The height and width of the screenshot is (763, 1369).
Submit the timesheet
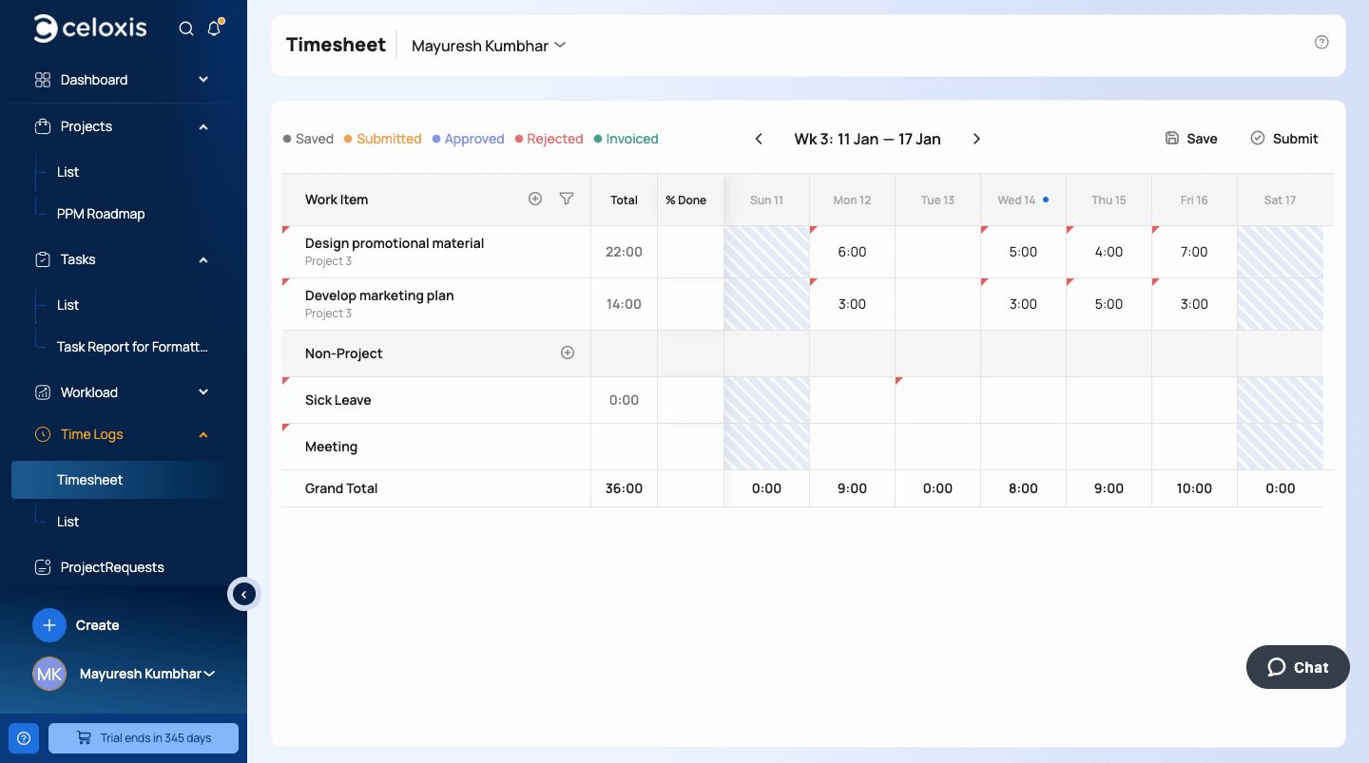(1284, 139)
